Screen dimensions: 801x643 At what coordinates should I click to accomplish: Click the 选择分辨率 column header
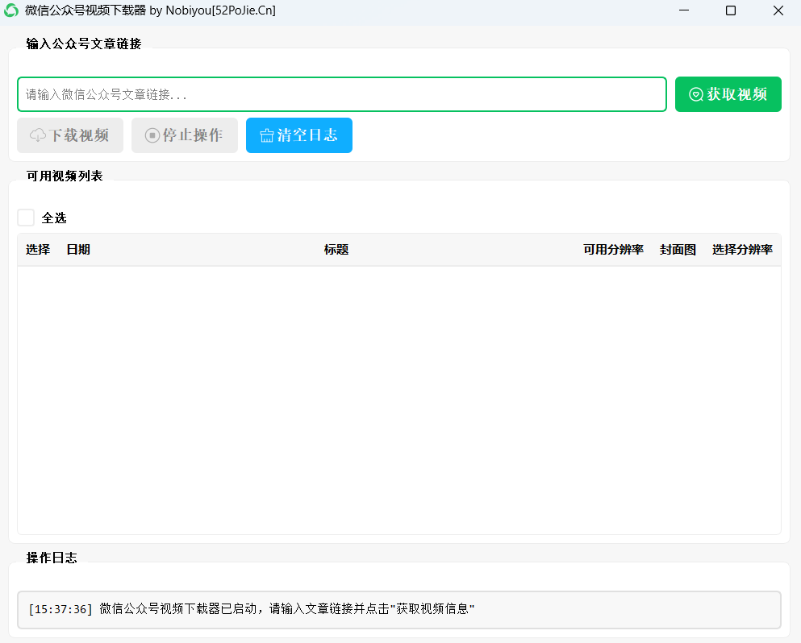pos(742,250)
